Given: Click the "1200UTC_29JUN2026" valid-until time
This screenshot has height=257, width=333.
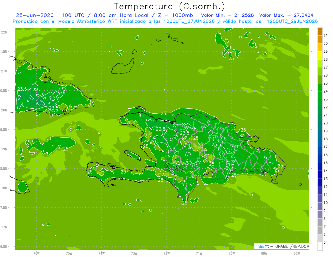Looking at the screenshot, I should pos(292,21).
